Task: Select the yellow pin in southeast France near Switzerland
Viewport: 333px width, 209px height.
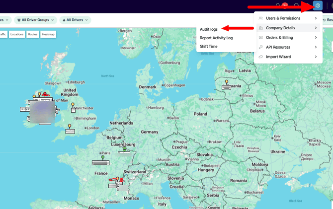Action: 117,179
